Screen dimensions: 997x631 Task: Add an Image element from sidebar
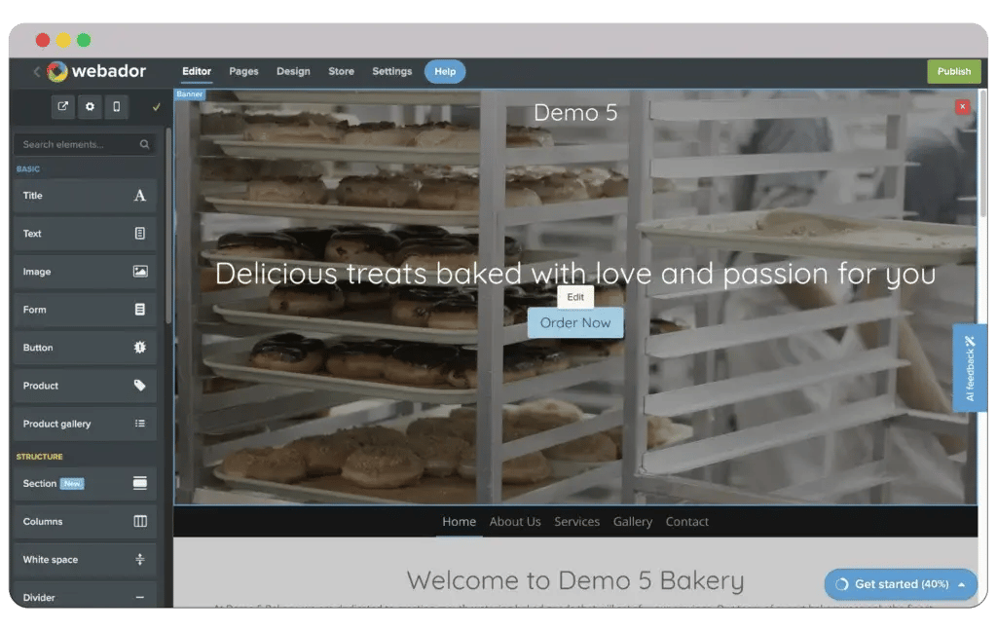(85, 272)
